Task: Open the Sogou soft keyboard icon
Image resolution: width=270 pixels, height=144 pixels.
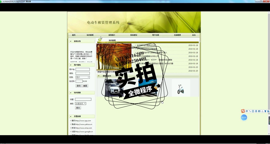Action: [259, 111]
